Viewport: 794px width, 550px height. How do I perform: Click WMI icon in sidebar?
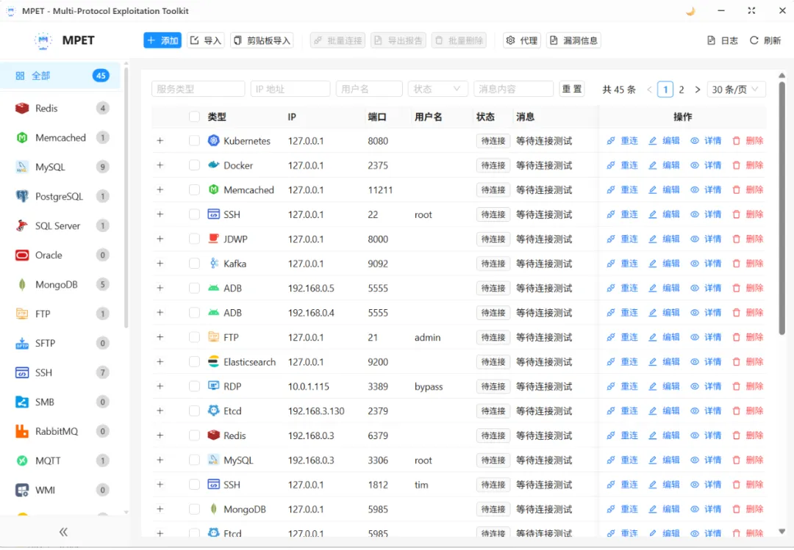click(22, 490)
